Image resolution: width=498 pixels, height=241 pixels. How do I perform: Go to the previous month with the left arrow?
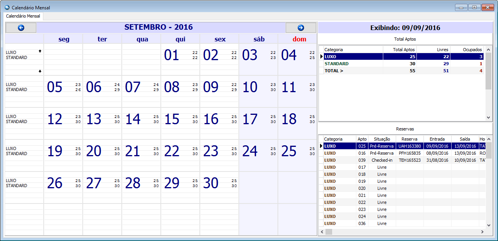21,28
